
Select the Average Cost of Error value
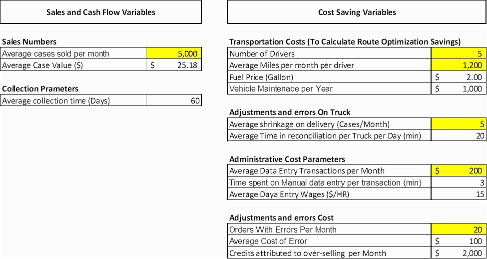(458, 241)
